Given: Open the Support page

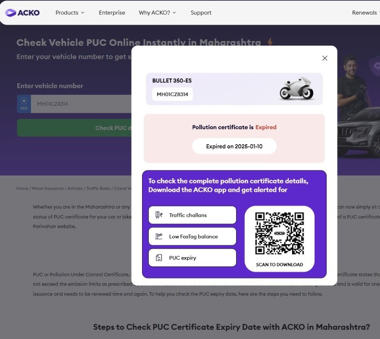Looking at the screenshot, I should (201, 13).
